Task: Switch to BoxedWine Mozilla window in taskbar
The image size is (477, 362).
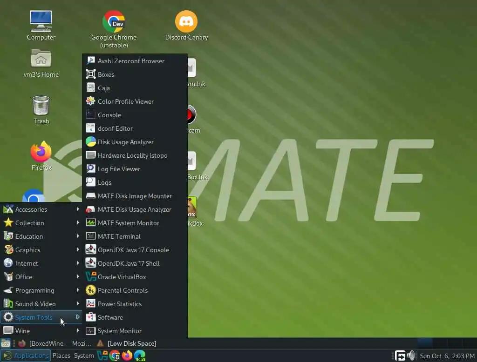Action: pyautogui.click(x=55, y=343)
